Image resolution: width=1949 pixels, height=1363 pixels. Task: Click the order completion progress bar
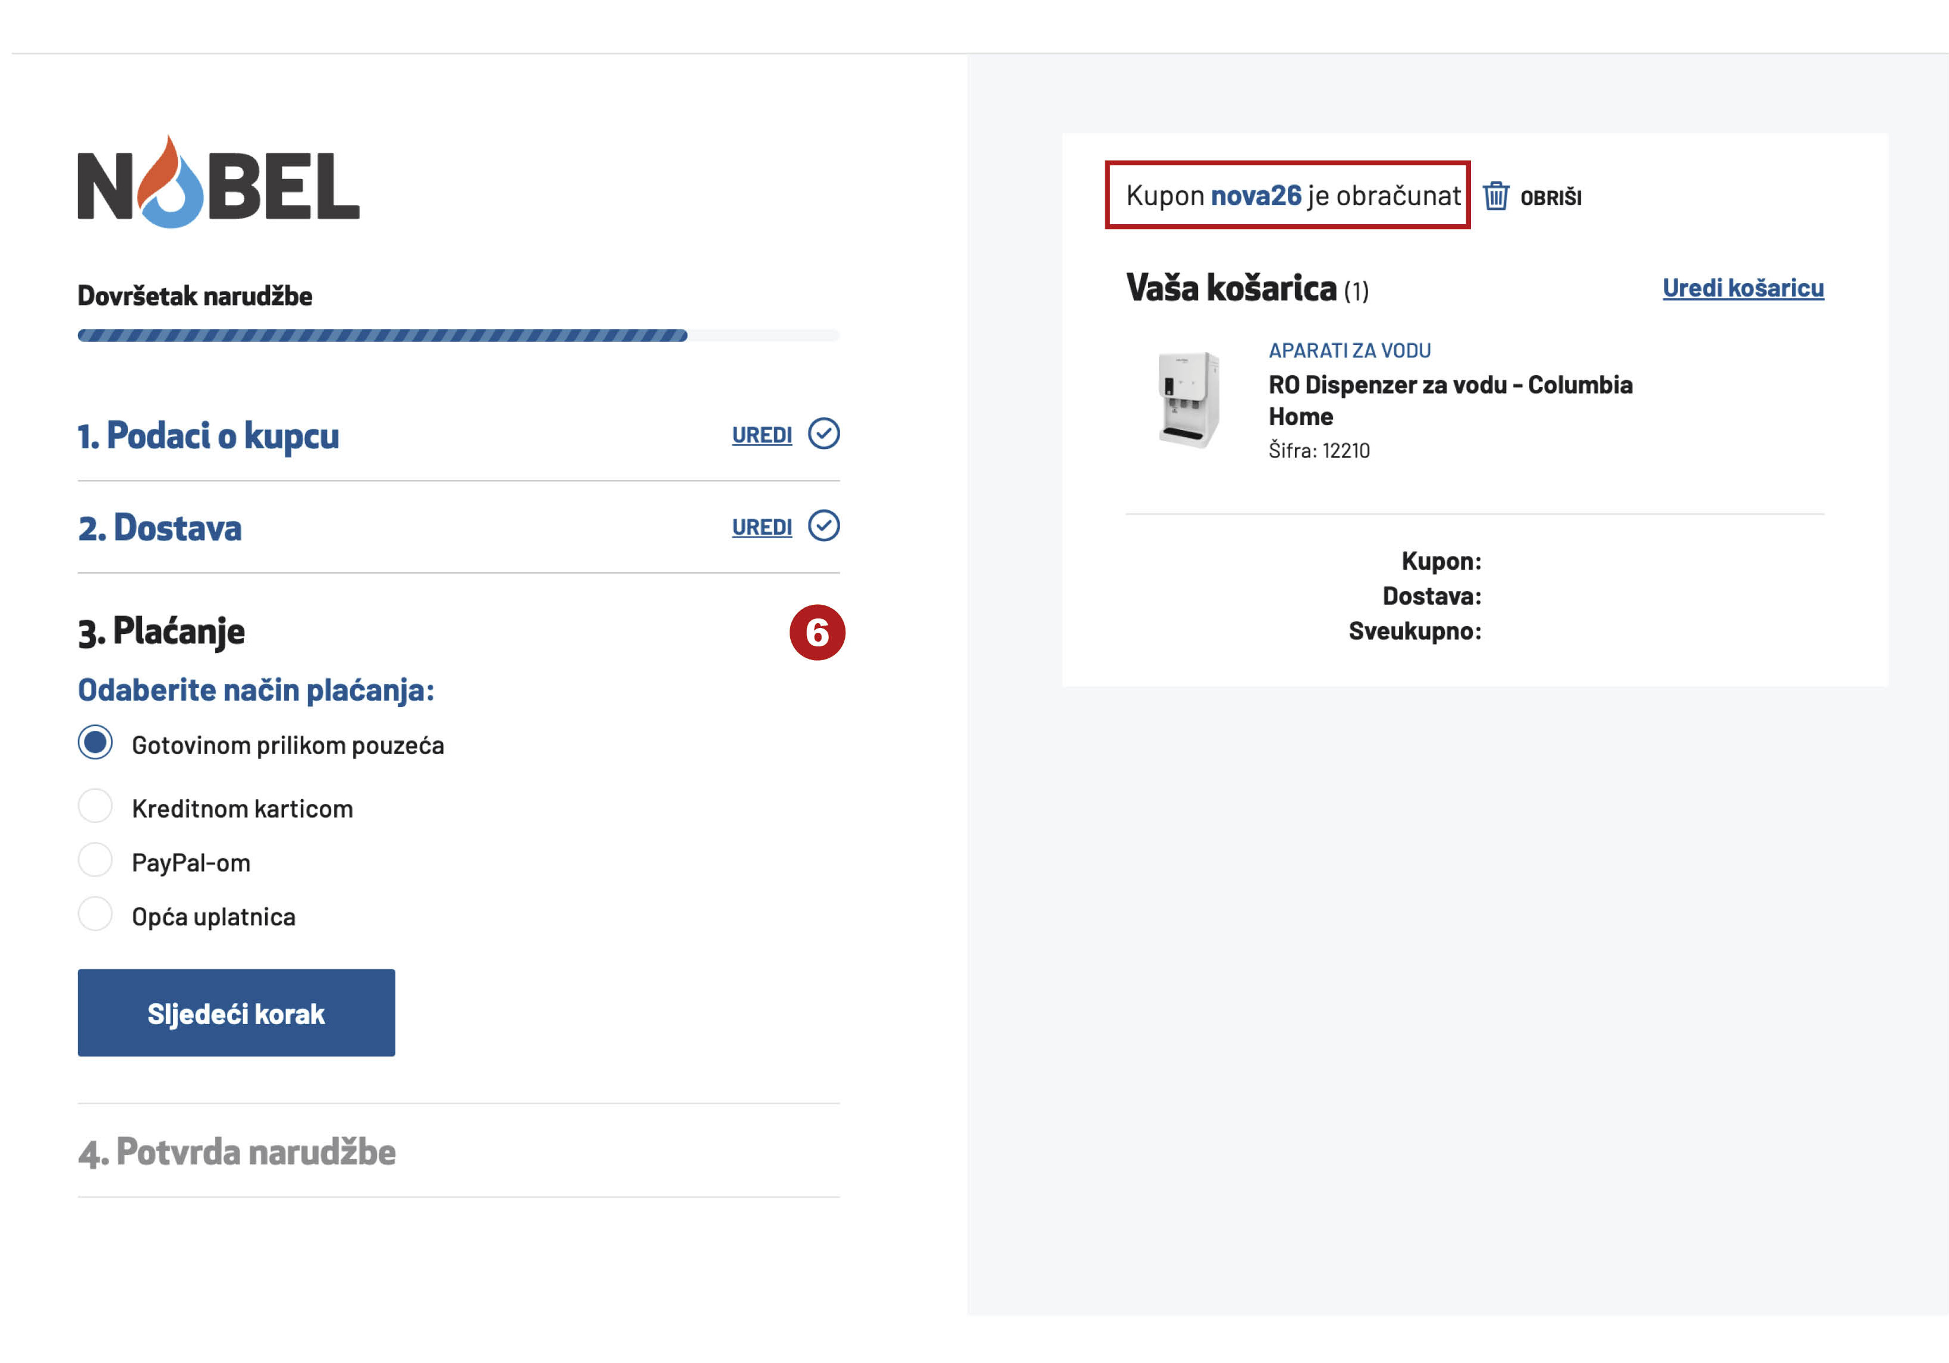pyautogui.click(x=458, y=335)
